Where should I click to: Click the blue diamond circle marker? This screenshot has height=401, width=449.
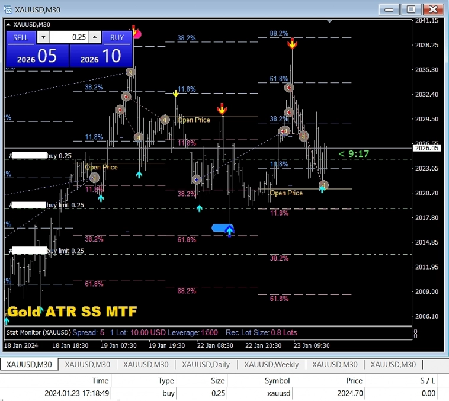pos(197,179)
